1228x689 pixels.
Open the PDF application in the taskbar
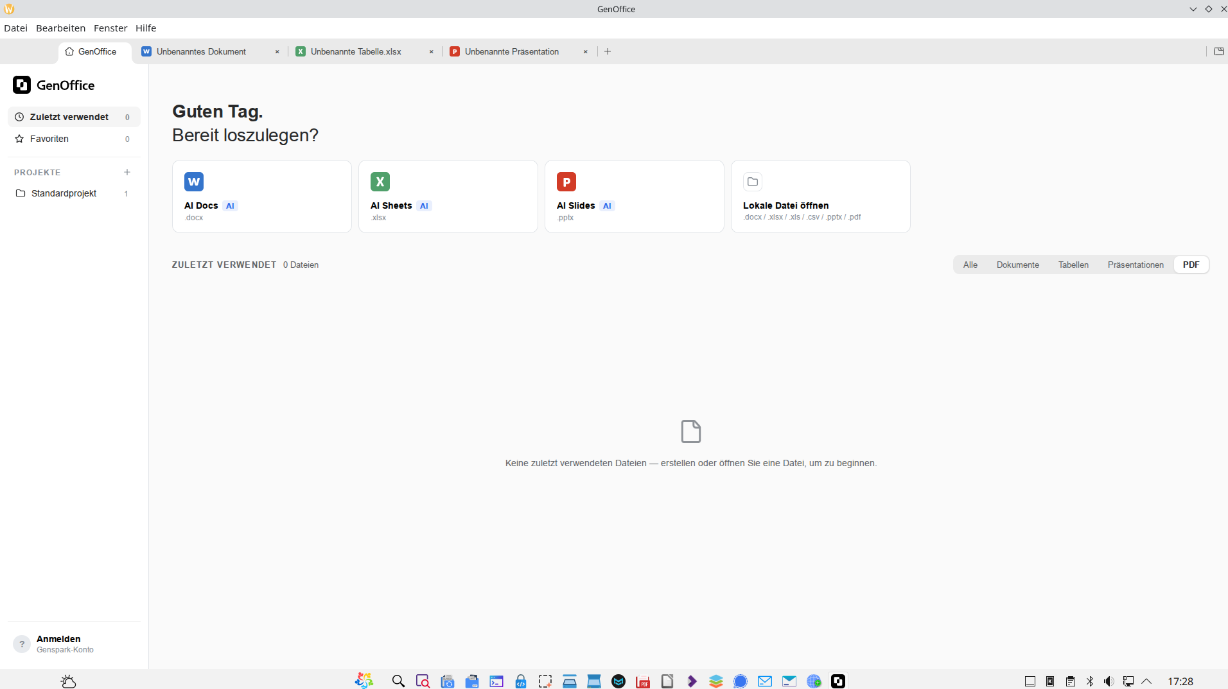pos(643,681)
